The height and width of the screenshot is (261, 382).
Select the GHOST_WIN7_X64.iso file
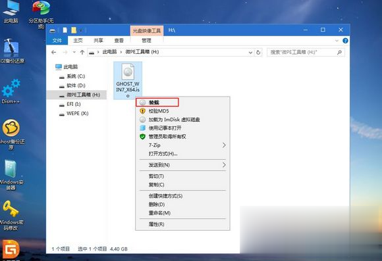[128, 80]
